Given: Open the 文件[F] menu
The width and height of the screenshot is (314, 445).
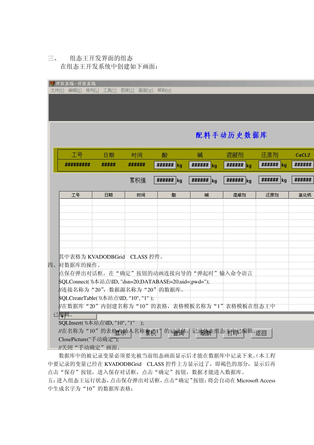Looking at the screenshot, I should click(57, 90).
